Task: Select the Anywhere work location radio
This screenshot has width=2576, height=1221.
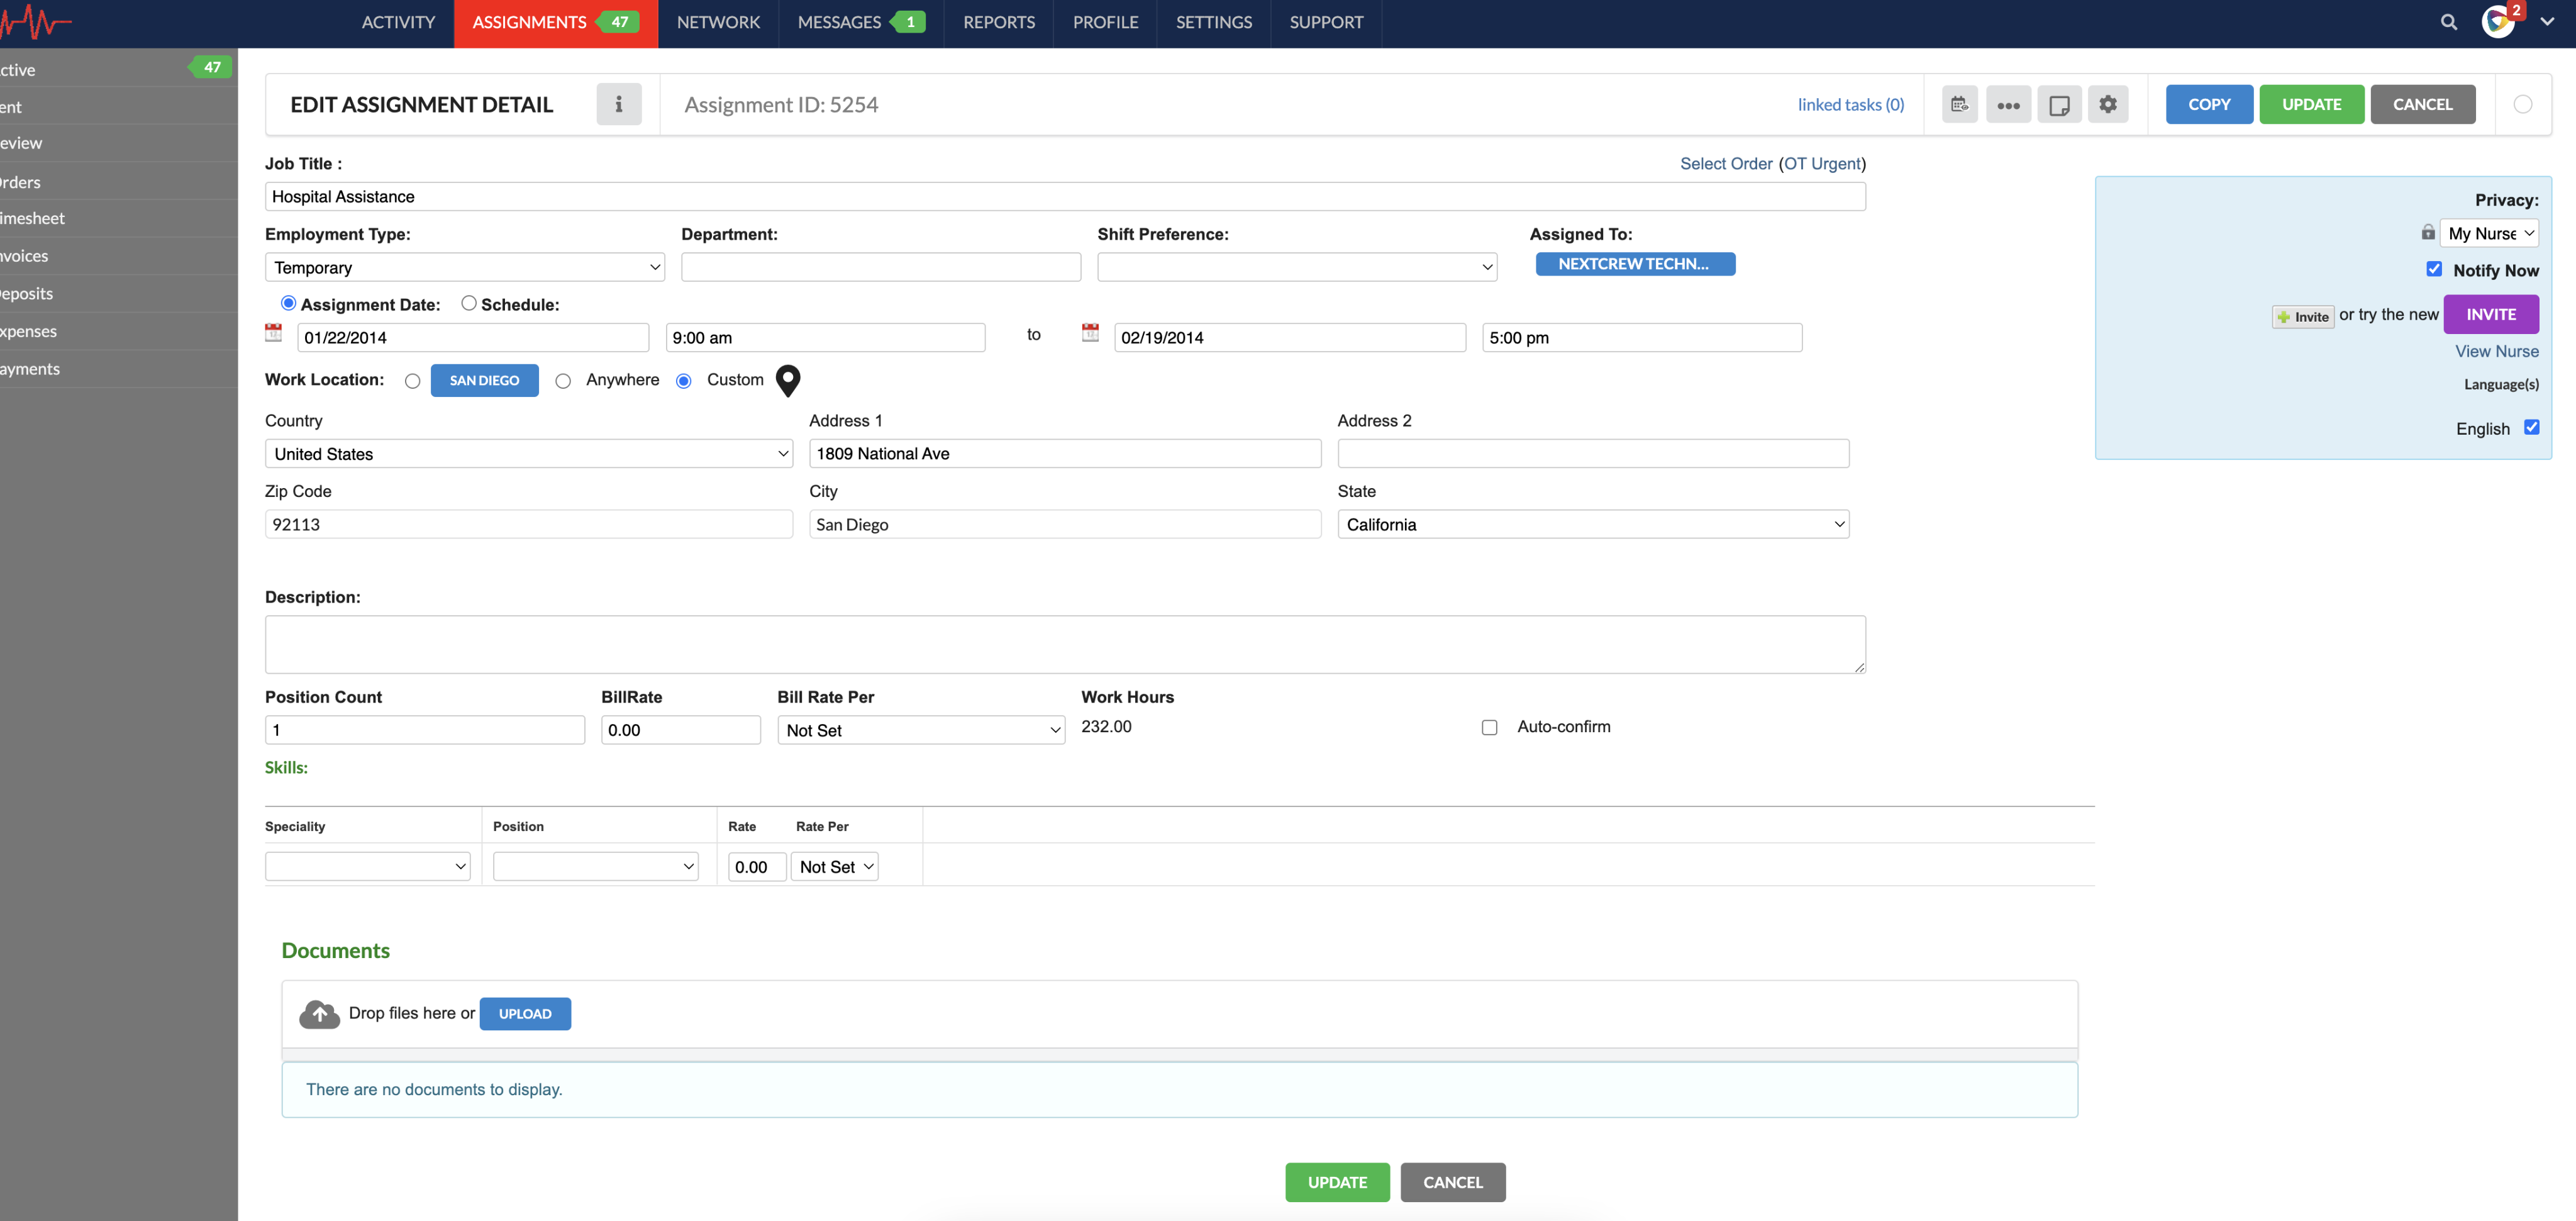Action: pyautogui.click(x=563, y=381)
